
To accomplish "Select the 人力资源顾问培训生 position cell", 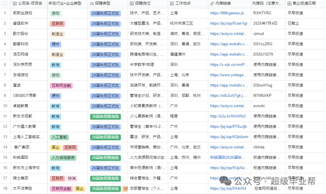I will pos(148,157).
